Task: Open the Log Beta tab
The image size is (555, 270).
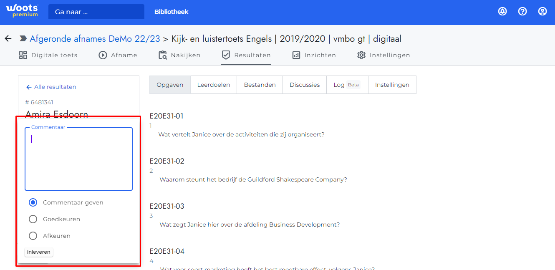Action: click(346, 85)
